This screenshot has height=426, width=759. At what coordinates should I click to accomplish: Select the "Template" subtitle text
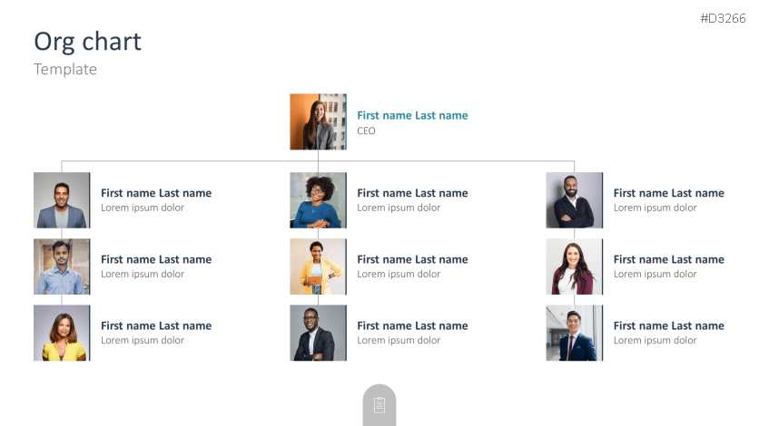coord(65,69)
